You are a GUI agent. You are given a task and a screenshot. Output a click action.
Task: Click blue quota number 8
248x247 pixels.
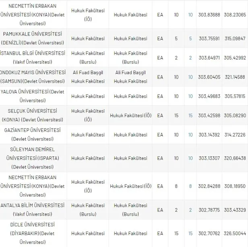coord(190,186)
